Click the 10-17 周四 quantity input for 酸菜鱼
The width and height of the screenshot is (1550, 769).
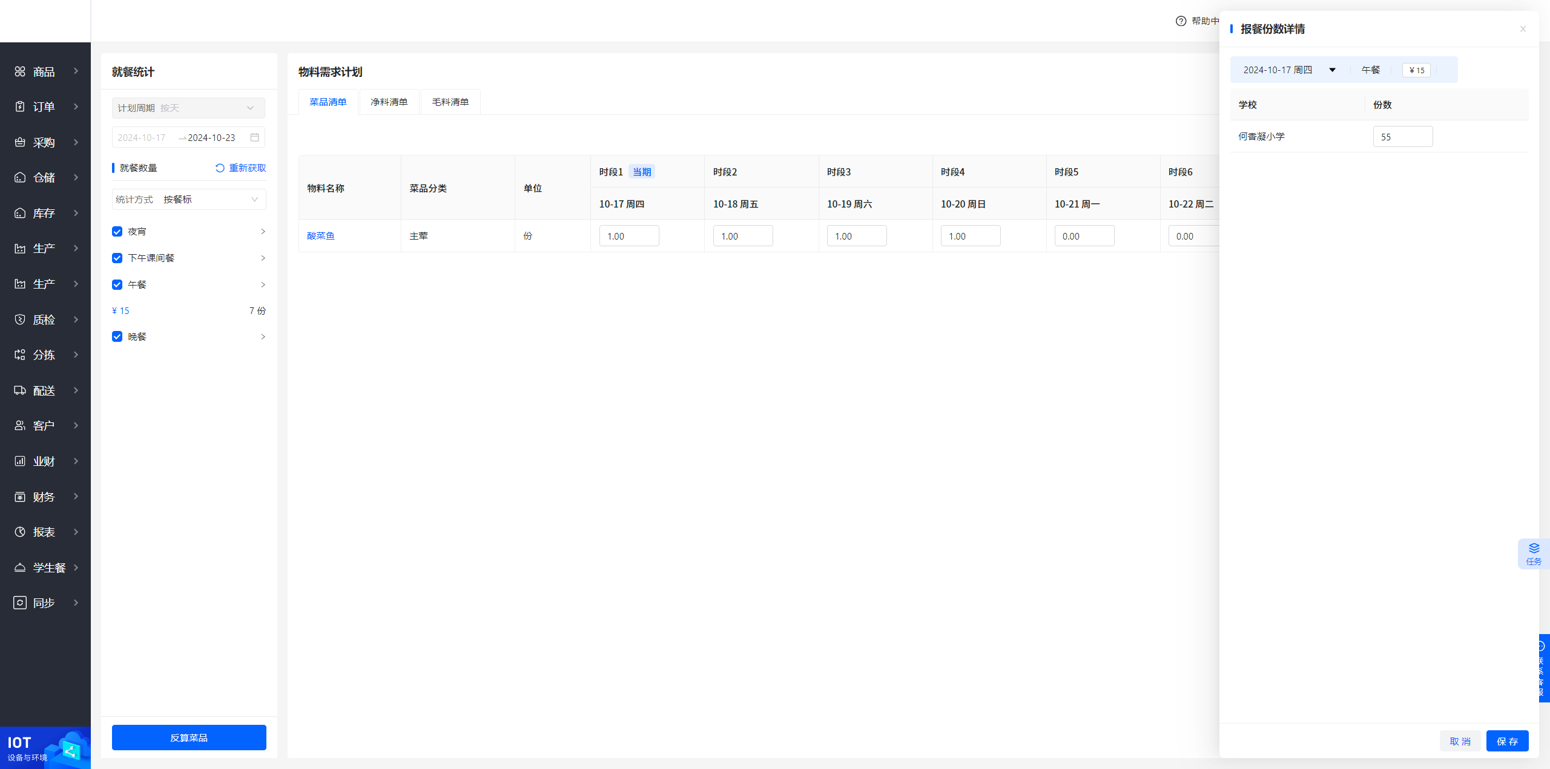click(x=629, y=236)
